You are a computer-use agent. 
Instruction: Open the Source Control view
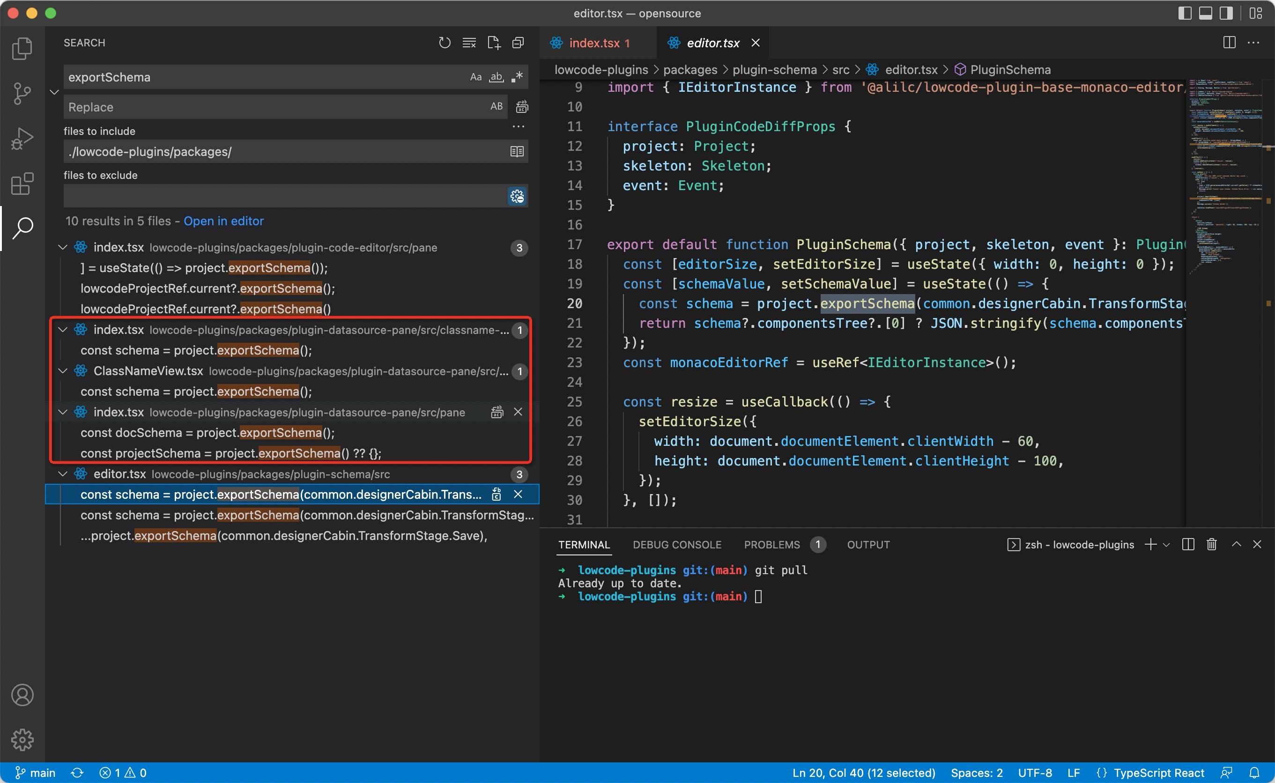[22, 93]
